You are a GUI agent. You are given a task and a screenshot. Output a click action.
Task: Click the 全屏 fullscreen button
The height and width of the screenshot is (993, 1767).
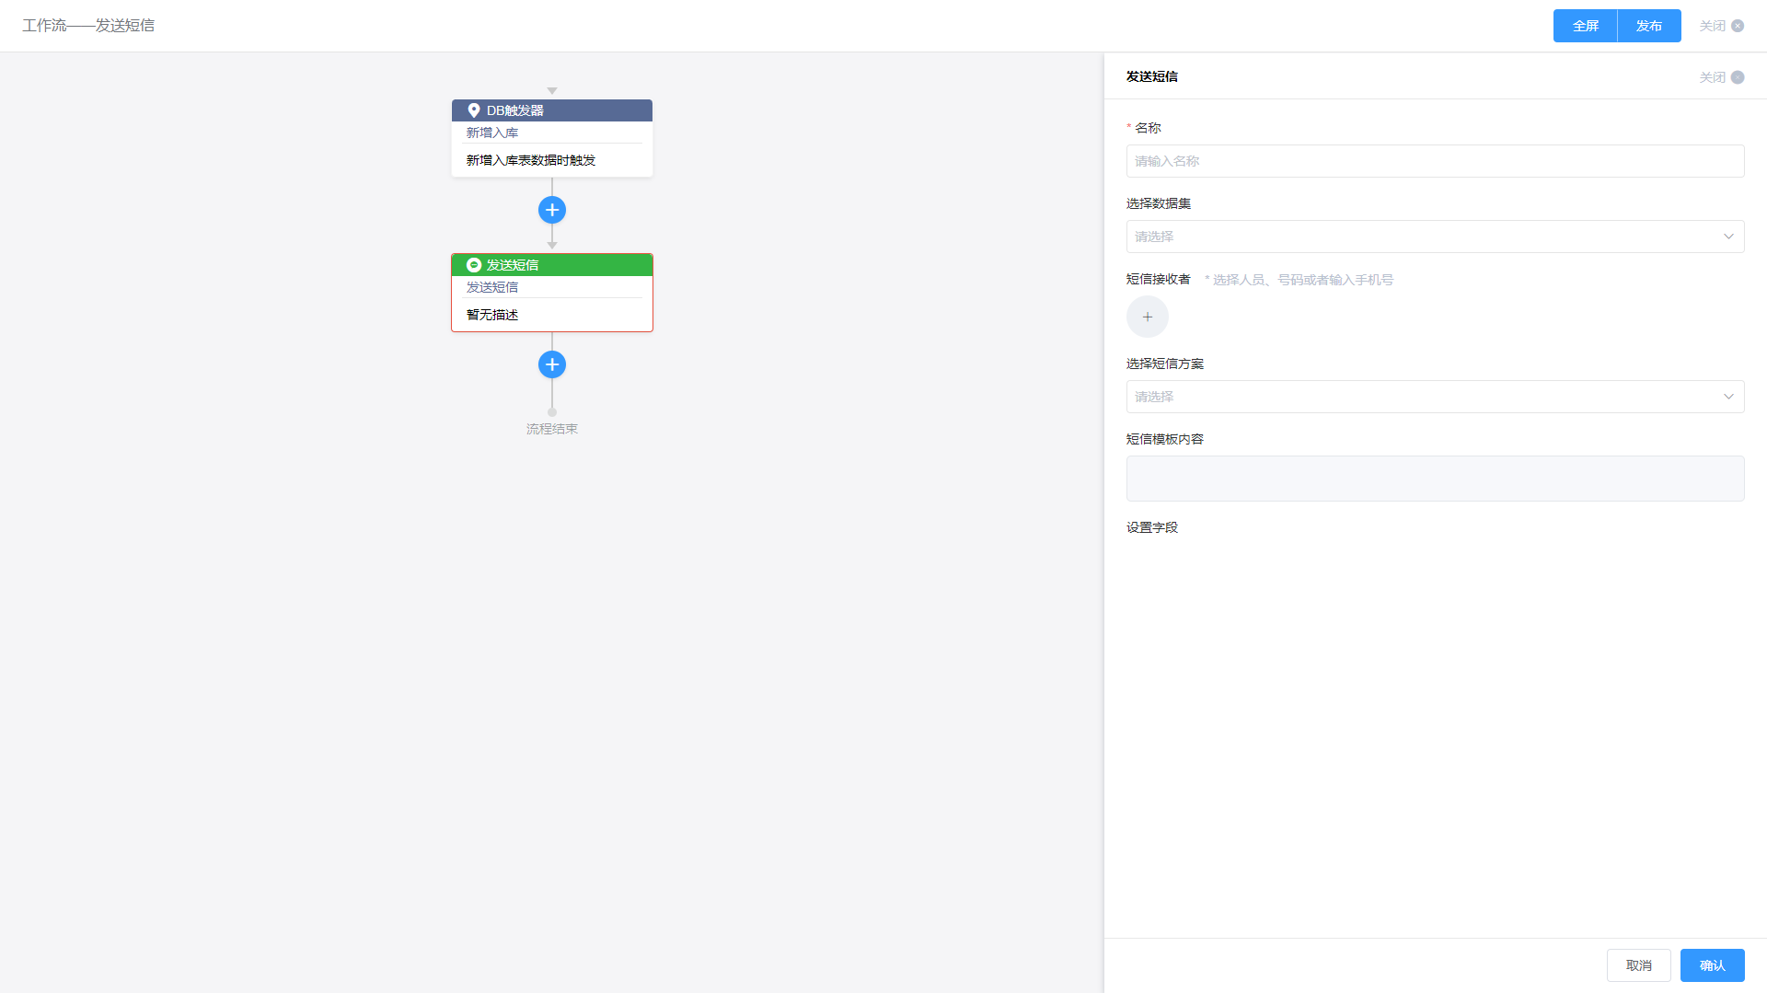pyautogui.click(x=1586, y=26)
